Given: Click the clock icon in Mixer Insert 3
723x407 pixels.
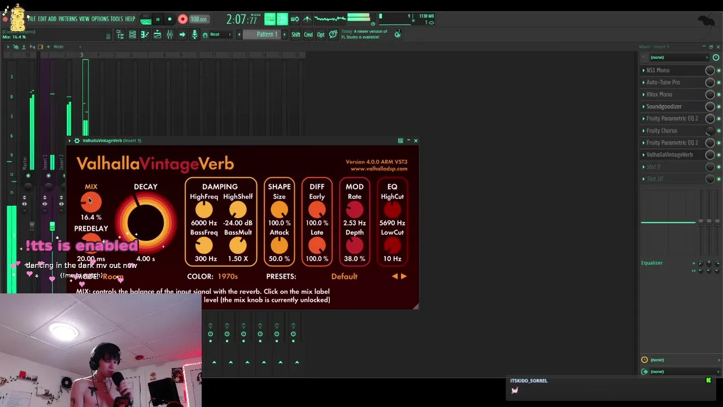Looking at the screenshot, I should (716, 58).
